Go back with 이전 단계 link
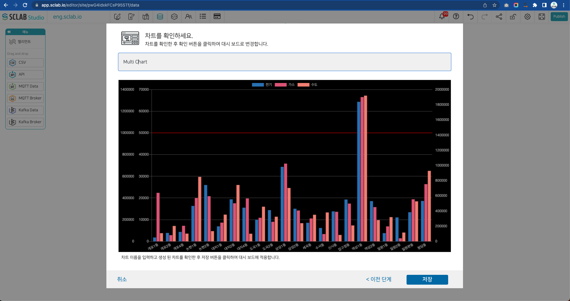 (x=379, y=279)
